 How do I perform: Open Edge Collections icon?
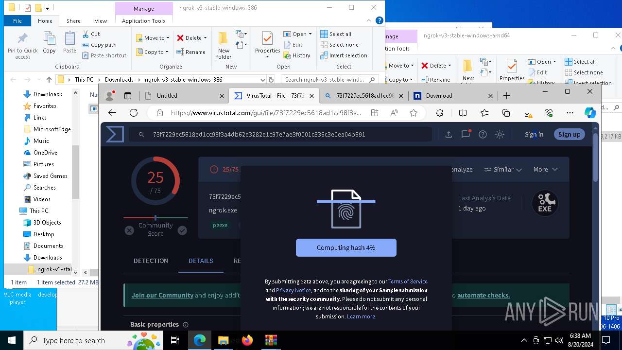pos(506,113)
